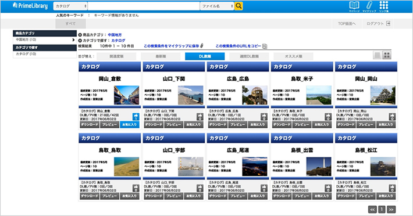The width and height of the screenshot is (413, 216).
Task: Click the ログアウト button
Action: click(378, 24)
